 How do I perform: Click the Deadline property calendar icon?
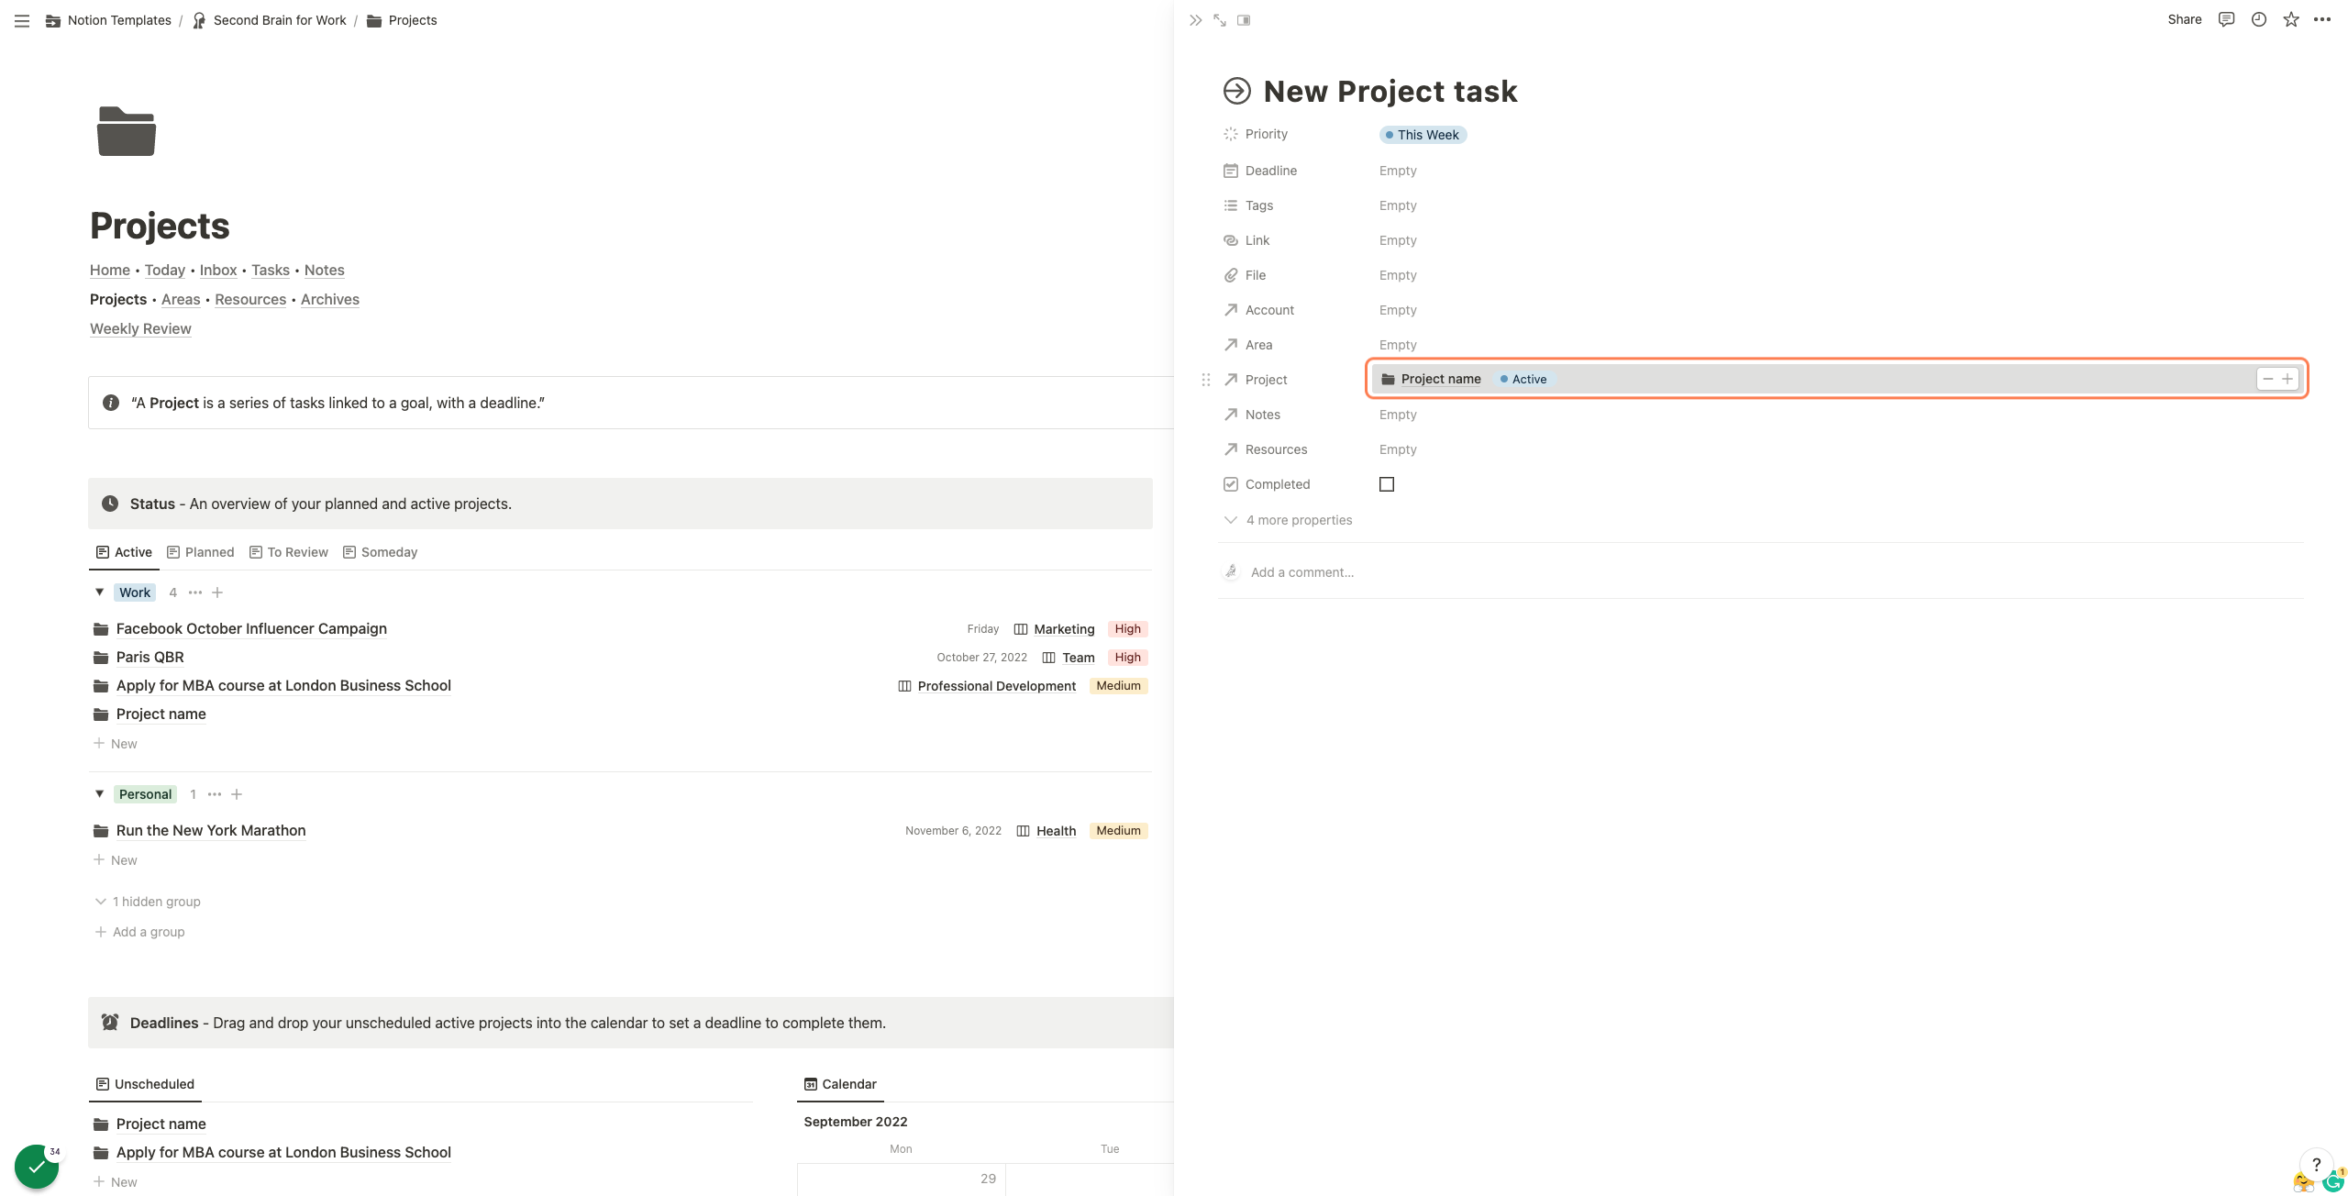click(1231, 171)
